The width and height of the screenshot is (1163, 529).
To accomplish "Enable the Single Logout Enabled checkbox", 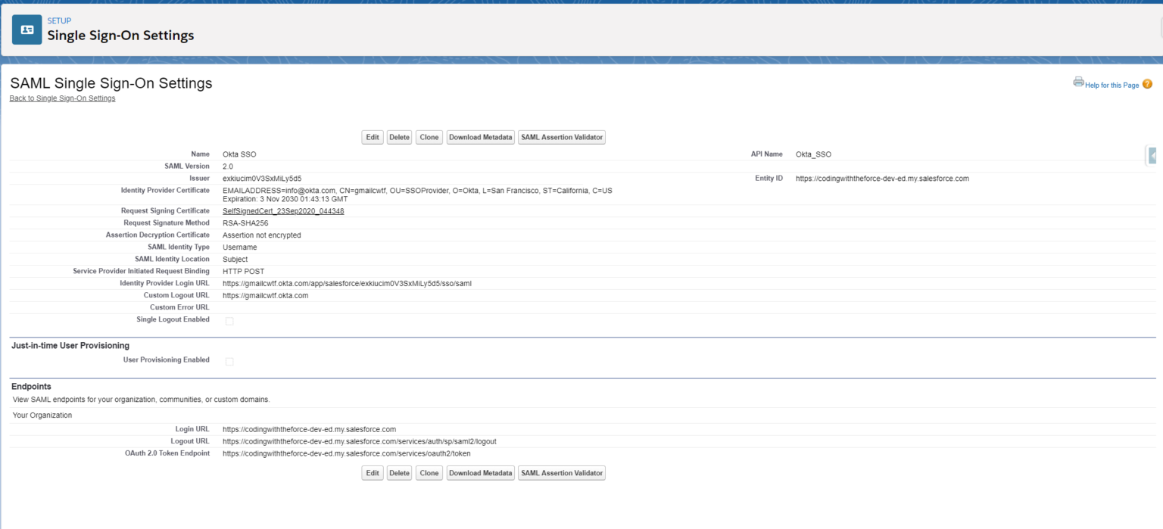I will 229,321.
